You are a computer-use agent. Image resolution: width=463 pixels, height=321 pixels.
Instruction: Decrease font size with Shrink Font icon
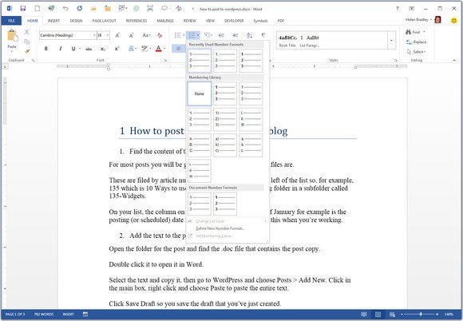[131, 35]
